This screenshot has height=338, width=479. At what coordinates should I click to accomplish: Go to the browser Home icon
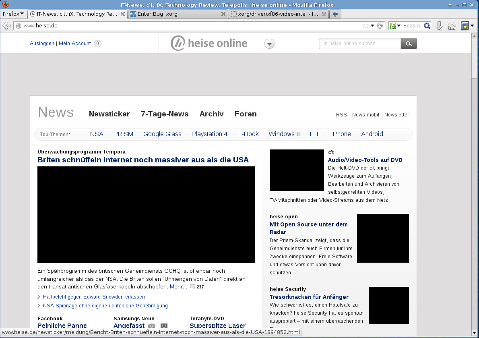pos(452,26)
